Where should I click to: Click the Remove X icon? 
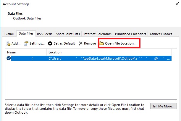coord(80,43)
